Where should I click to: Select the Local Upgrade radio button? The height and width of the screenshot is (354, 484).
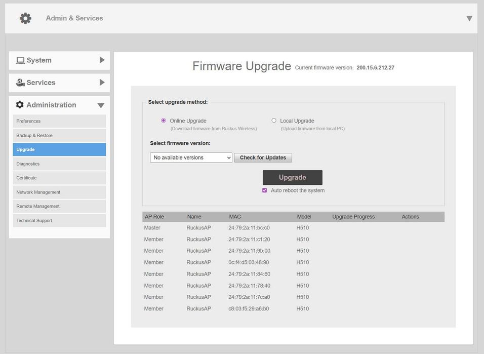(x=274, y=121)
